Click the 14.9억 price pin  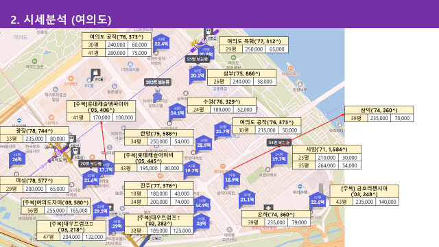tap(202, 204)
